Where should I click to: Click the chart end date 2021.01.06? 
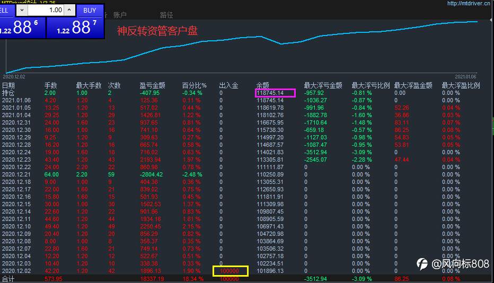point(466,77)
